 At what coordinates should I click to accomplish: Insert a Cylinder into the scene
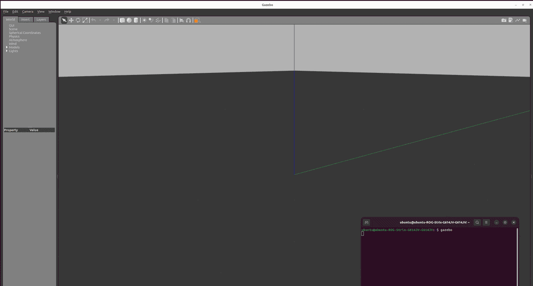pyautogui.click(x=135, y=20)
